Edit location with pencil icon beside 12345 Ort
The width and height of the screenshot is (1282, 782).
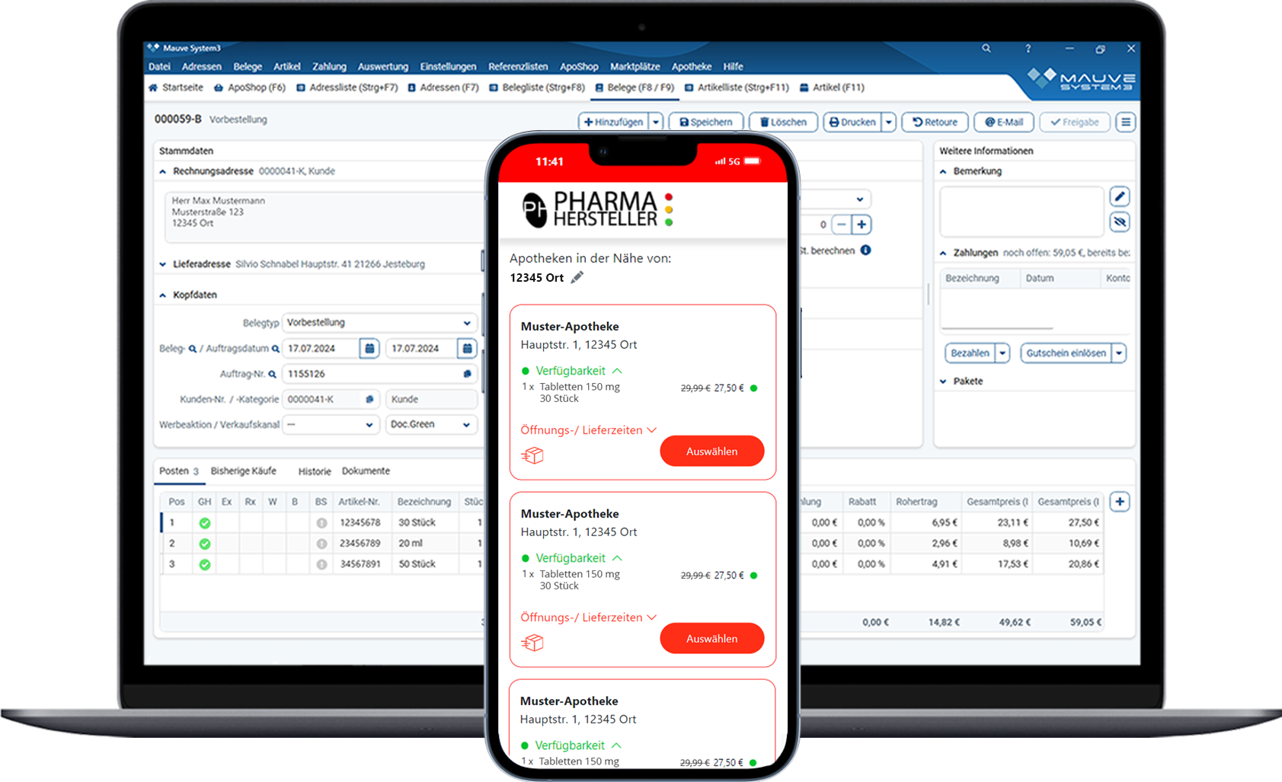577,277
